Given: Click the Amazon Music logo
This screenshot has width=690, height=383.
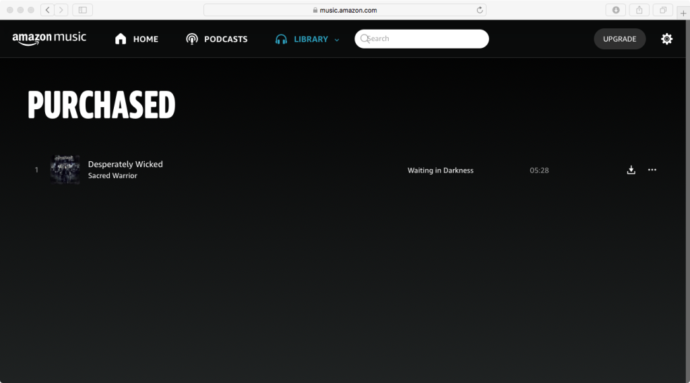Looking at the screenshot, I should (49, 38).
